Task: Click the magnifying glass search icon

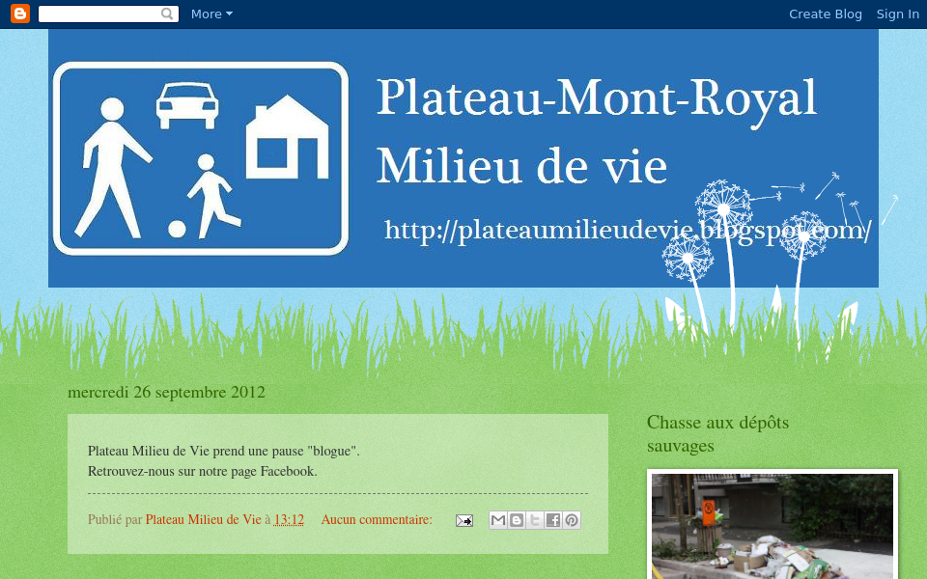Action: click(166, 14)
